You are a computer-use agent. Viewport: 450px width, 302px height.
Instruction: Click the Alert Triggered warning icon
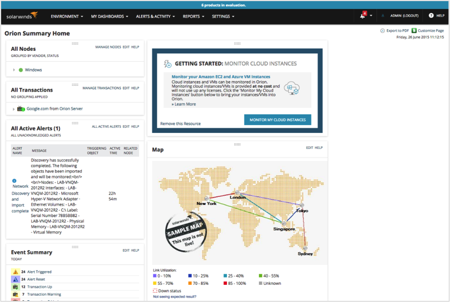tap(15, 272)
